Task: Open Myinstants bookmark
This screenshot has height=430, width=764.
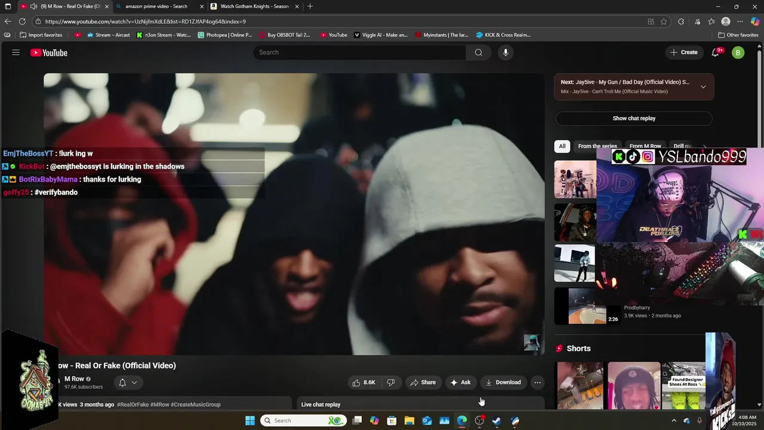Action: (443, 35)
